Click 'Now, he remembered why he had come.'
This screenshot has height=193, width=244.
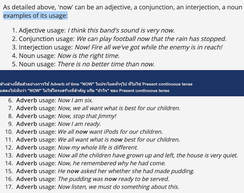pyautogui.click(x=112, y=163)
